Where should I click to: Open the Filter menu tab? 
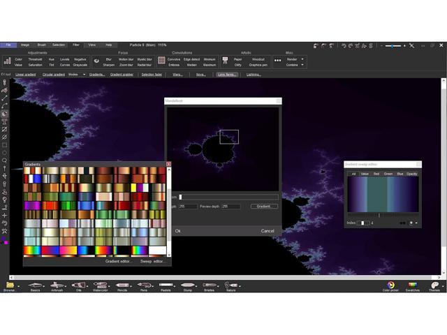[x=75, y=45]
